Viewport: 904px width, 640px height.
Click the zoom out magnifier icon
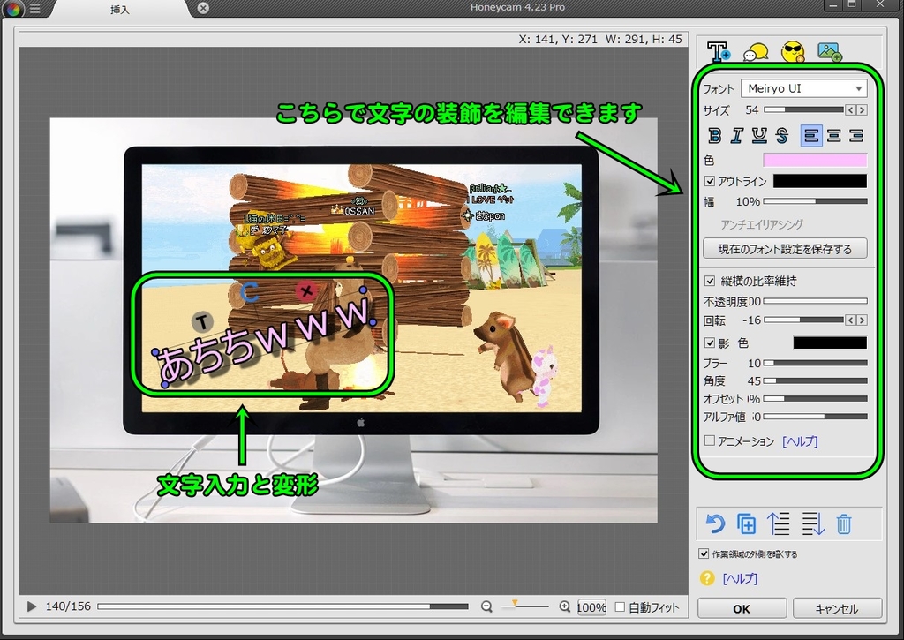pyautogui.click(x=486, y=606)
